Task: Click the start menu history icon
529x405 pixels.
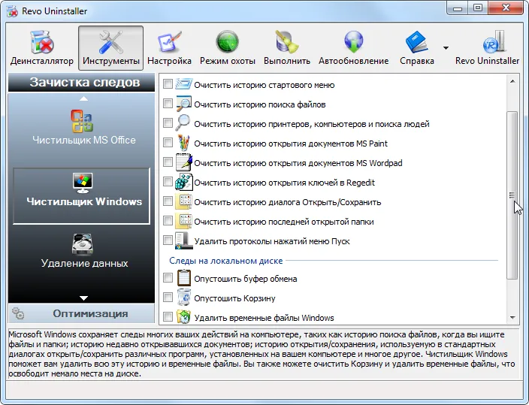Action: point(184,83)
